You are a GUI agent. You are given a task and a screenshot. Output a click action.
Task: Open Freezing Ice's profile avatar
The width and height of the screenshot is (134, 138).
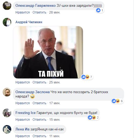pyautogui.click(x=7, y=113)
